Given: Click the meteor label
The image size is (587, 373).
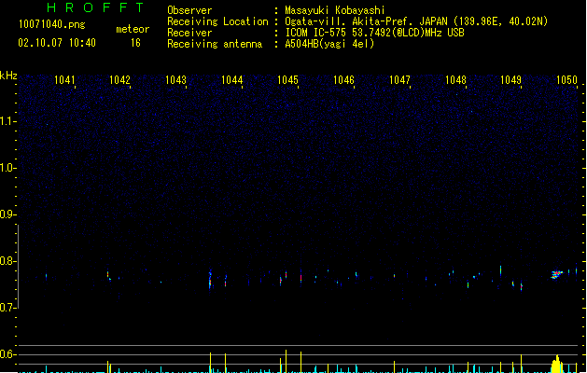Looking at the screenshot, I should point(133,29).
